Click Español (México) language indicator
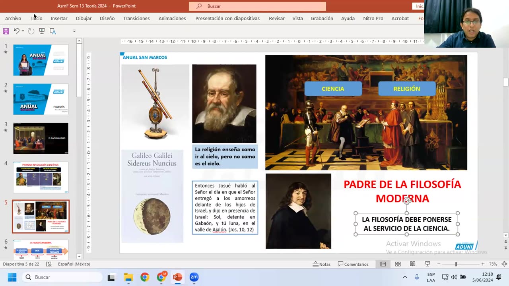This screenshot has width=509, height=286. (74, 264)
